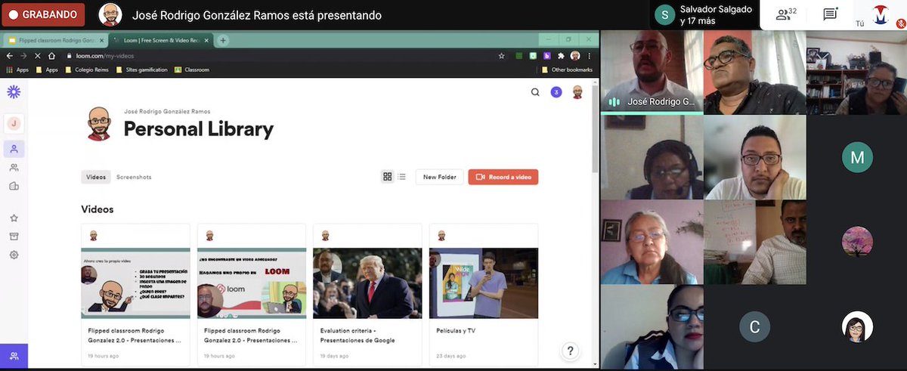Image resolution: width=907 pixels, height=371 pixels.
Task: Open the archive box icon in sidebar
Action: (x=14, y=237)
